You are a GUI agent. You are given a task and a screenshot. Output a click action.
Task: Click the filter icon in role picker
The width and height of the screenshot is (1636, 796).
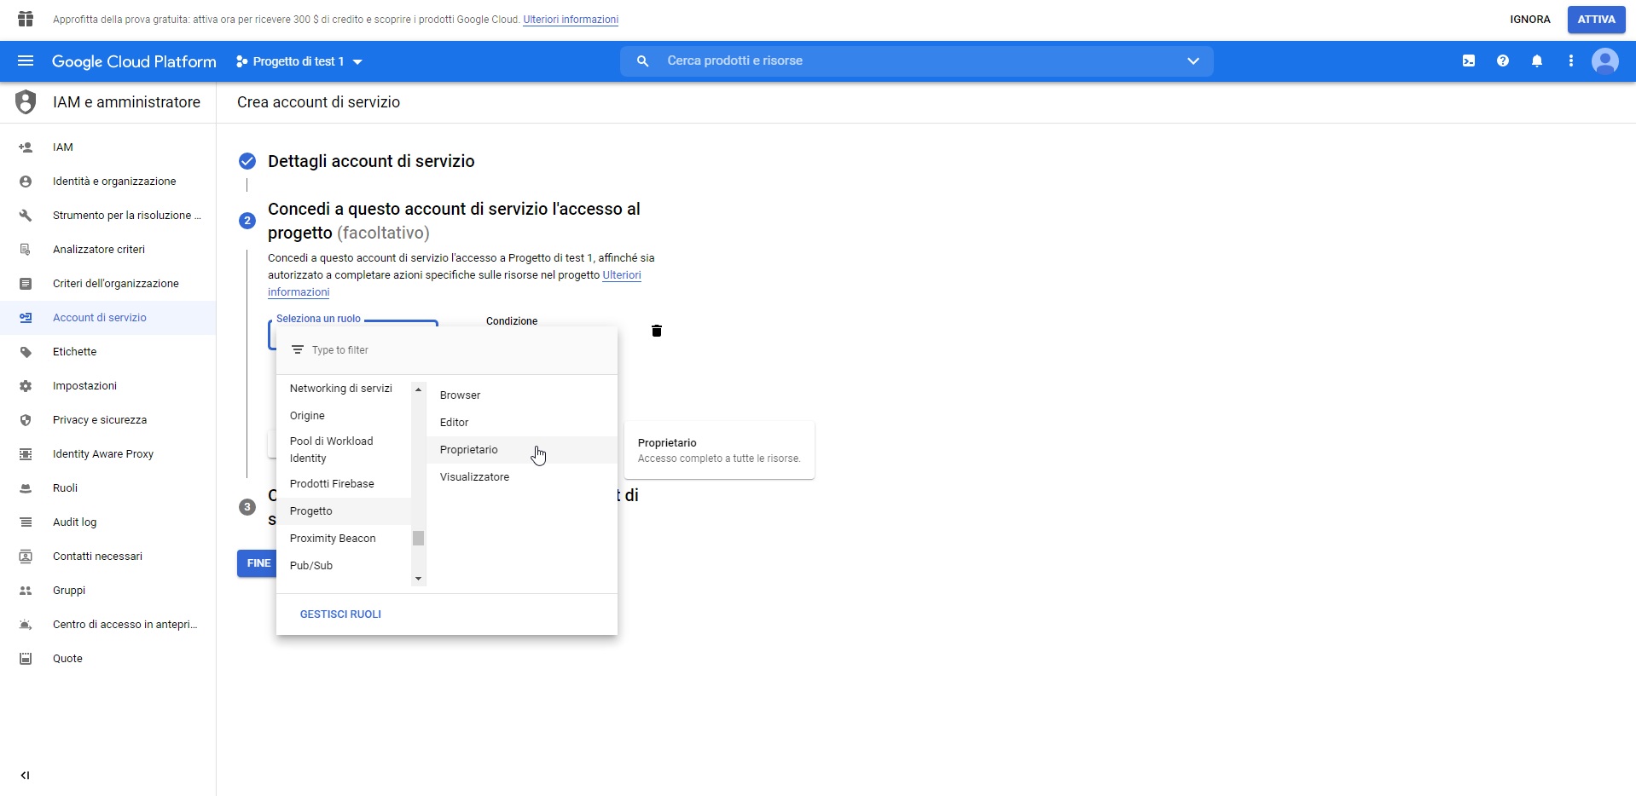[298, 349]
